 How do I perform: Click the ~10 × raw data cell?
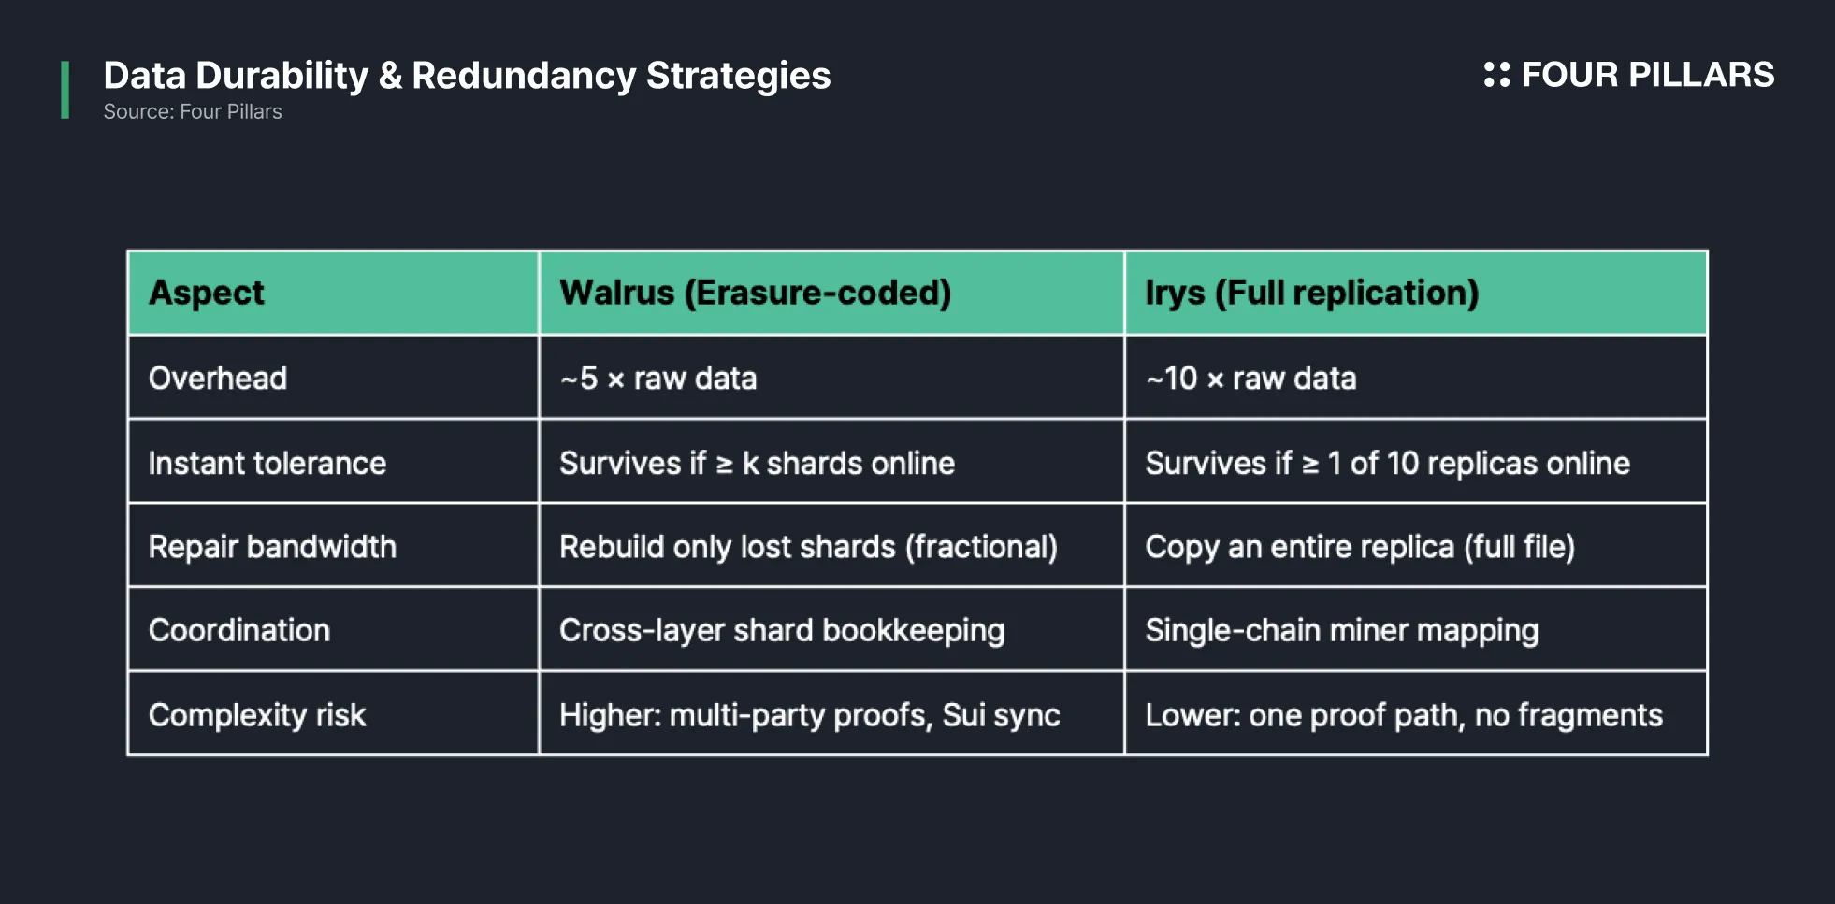[x=1416, y=378]
